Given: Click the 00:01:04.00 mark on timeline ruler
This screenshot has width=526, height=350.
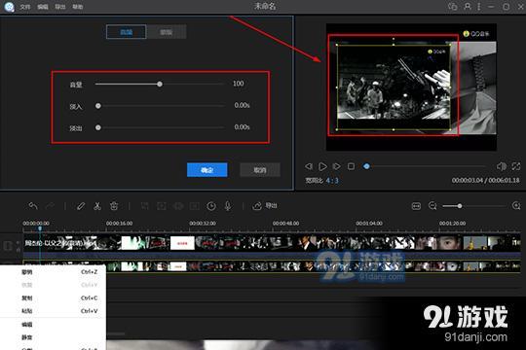Looking at the screenshot, I should [369, 224].
